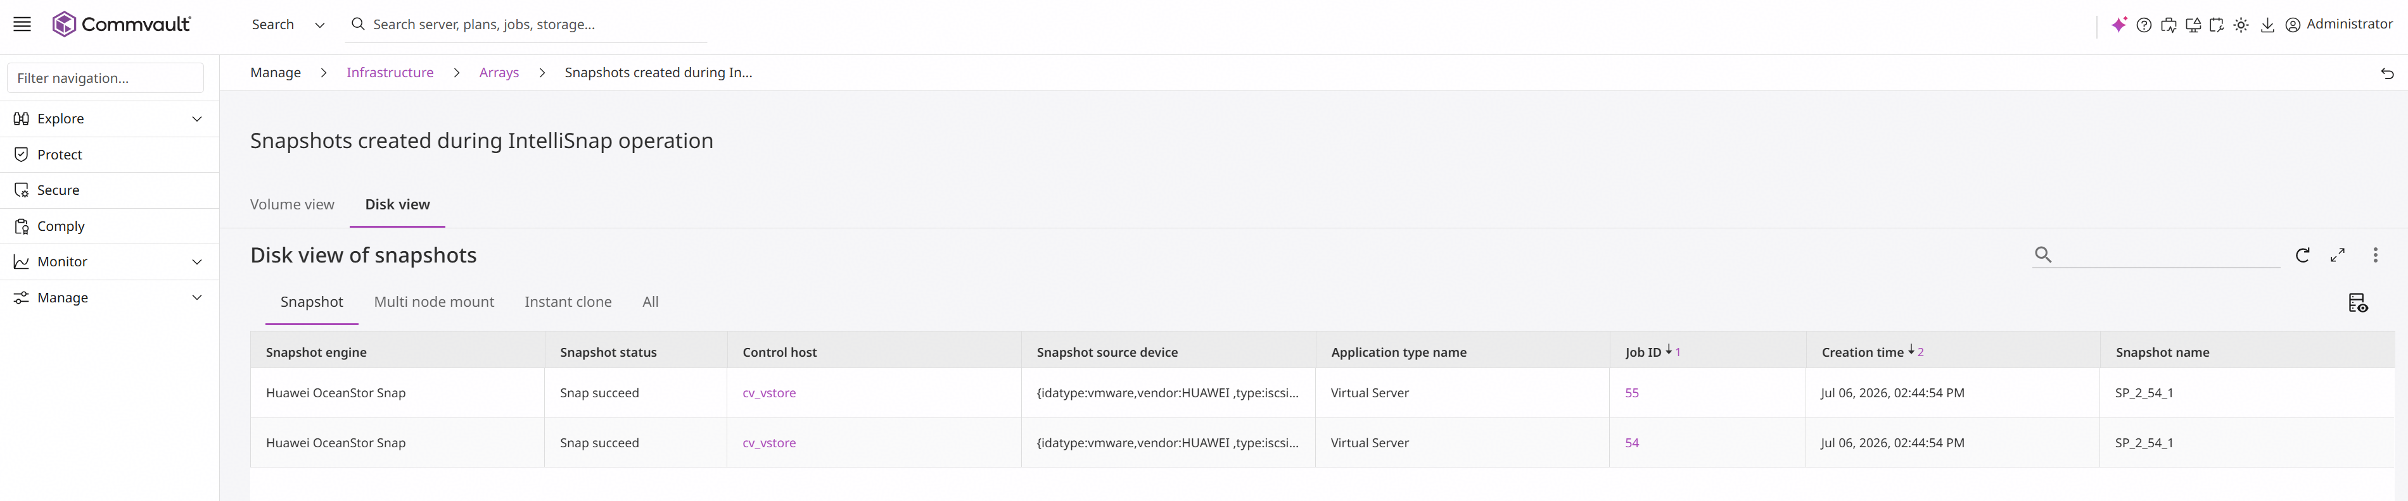The image size is (2408, 501).
Task: Open Comply in the sidebar
Action: click(61, 226)
